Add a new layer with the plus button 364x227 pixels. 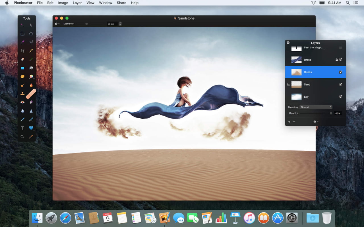pos(289,121)
